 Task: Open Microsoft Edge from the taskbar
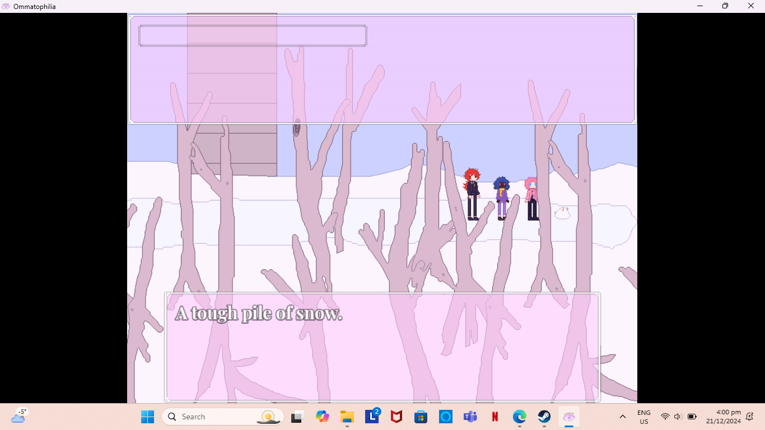pyautogui.click(x=520, y=417)
